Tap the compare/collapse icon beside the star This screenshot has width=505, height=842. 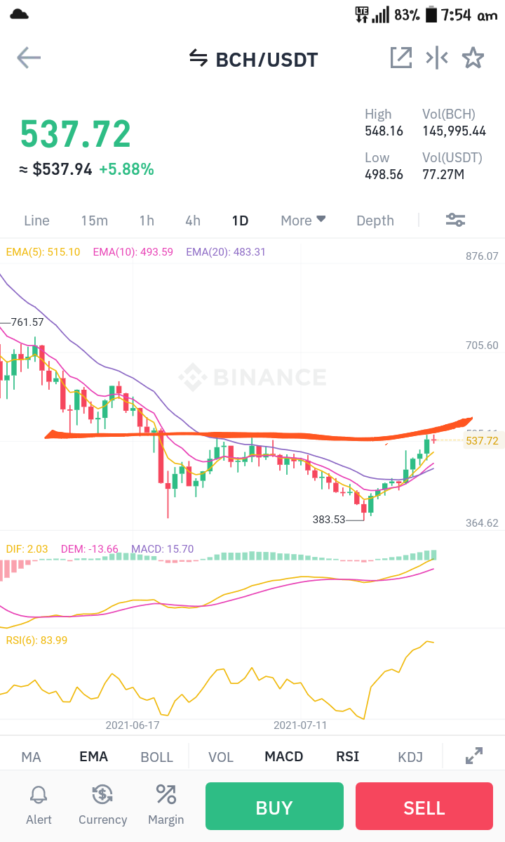pos(437,58)
